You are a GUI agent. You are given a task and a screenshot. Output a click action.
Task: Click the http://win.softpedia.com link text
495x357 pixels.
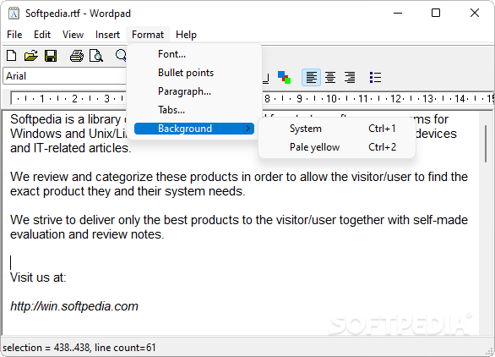point(74,306)
